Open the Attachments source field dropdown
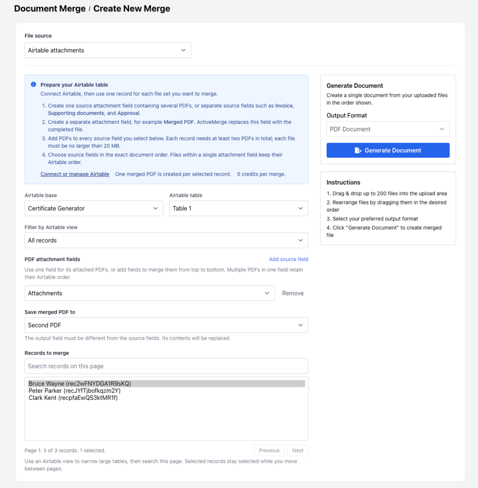This screenshot has width=478, height=488. pos(149,293)
